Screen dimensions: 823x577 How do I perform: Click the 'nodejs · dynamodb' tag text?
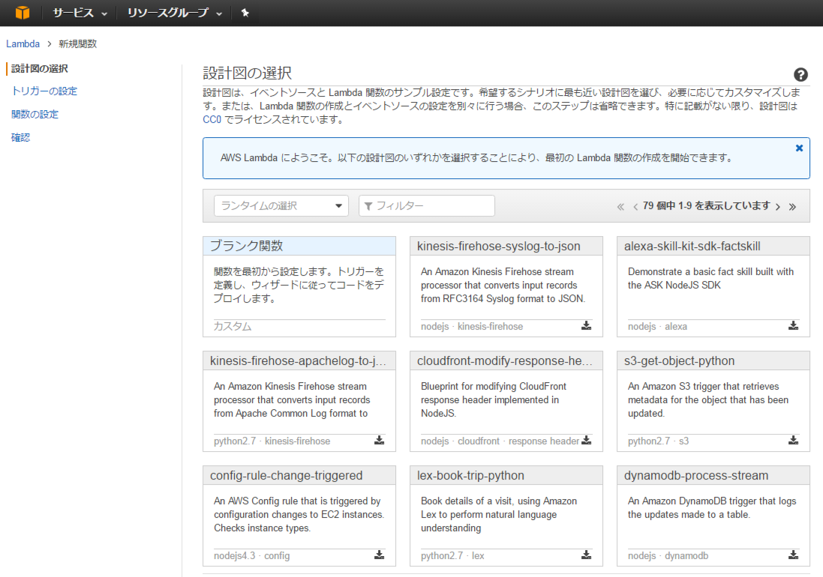[x=668, y=556]
